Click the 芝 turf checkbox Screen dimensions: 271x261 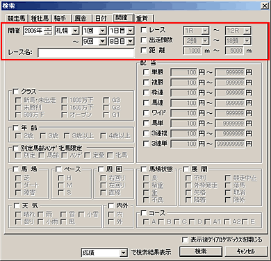(x=18, y=178)
